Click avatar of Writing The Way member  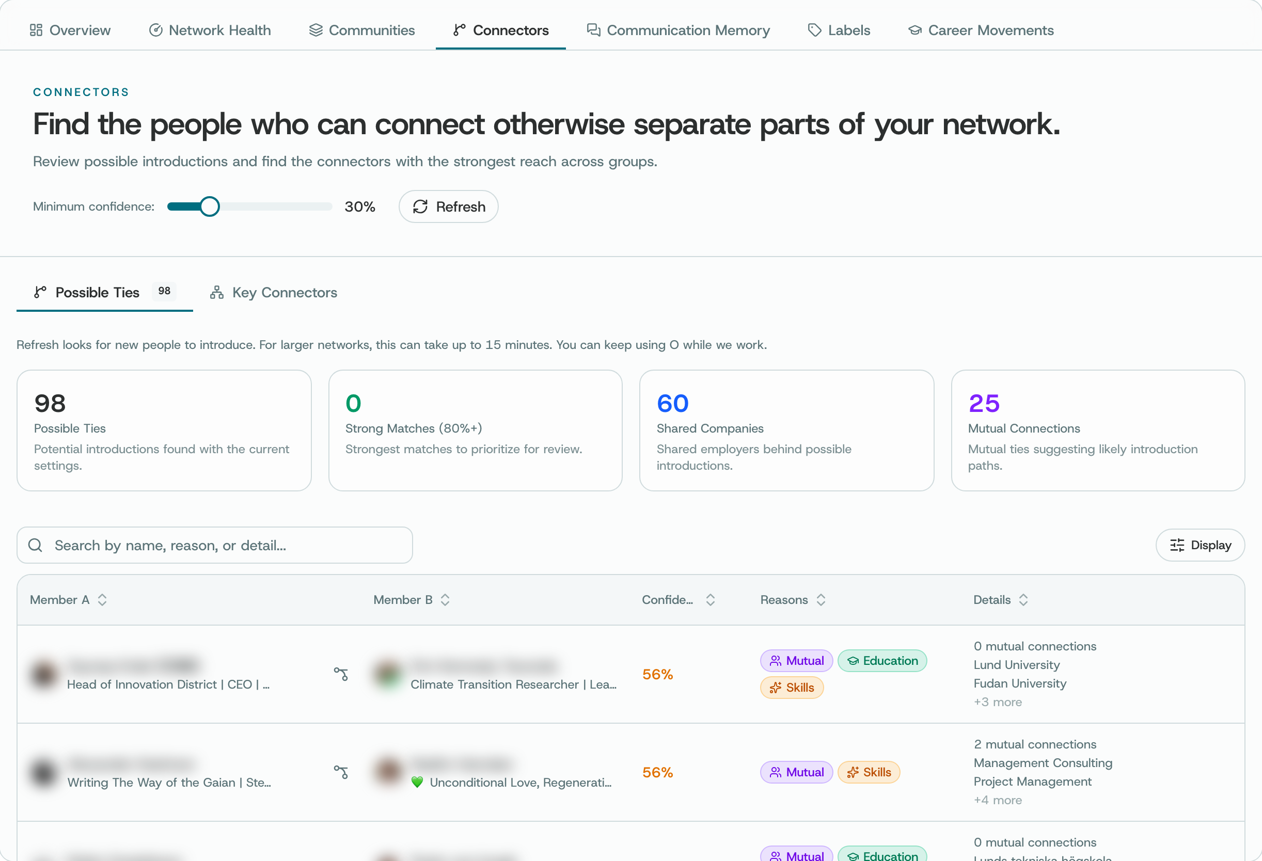point(44,772)
